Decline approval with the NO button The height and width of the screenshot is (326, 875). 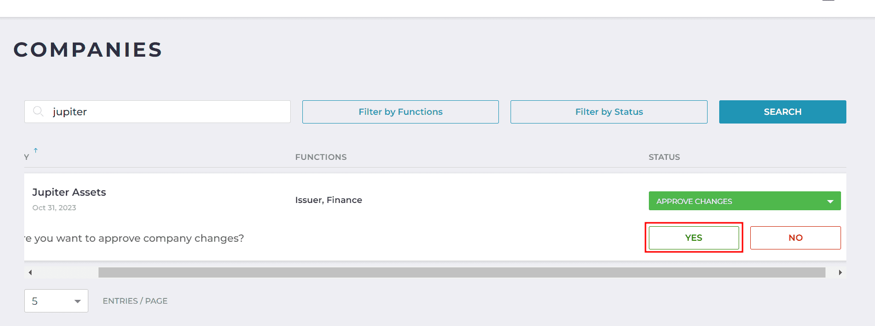(795, 238)
